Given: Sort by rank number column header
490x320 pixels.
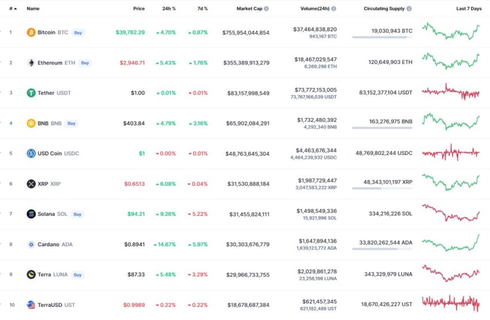Looking at the screenshot, I should tap(13, 9).
